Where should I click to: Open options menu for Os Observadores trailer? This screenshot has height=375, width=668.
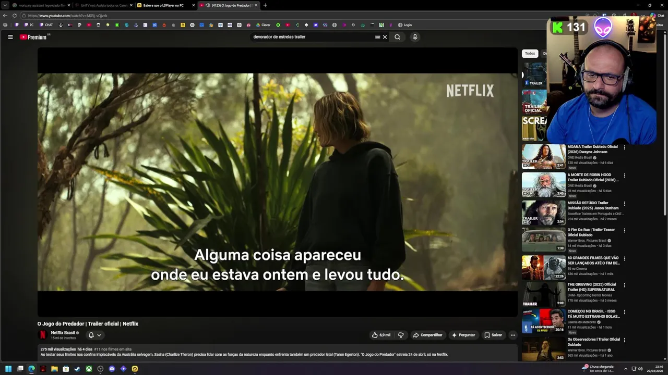(624, 340)
